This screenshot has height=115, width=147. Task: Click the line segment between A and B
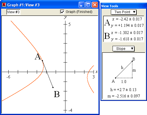click(x=48, y=74)
